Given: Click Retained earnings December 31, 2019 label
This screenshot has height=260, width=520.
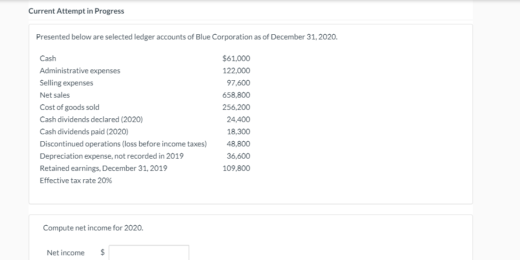Looking at the screenshot, I should [104, 168].
